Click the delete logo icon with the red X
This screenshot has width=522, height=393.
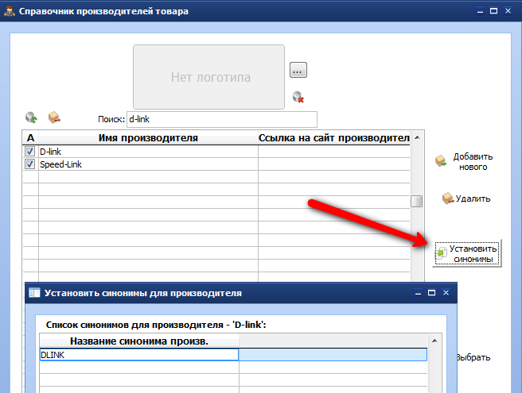298,97
